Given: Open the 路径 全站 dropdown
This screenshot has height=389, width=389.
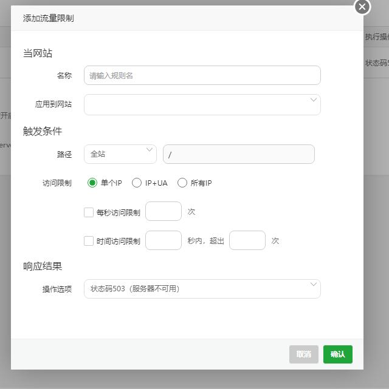Looking at the screenshot, I should [120, 154].
